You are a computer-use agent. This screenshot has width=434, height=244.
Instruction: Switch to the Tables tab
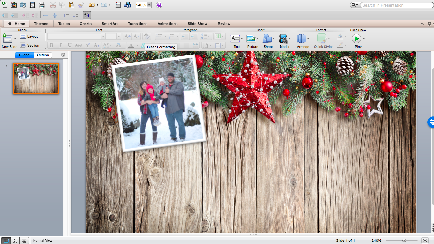pyautogui.click(x=64, y=24)
